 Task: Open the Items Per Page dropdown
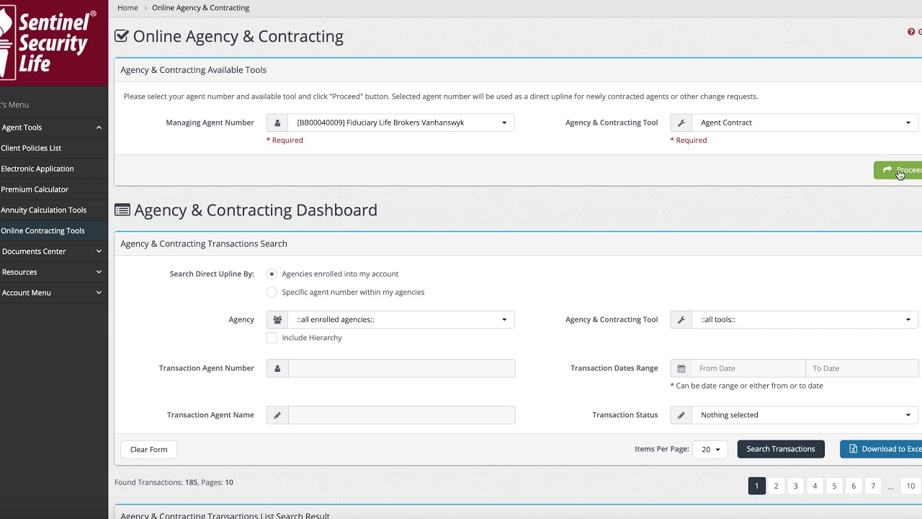[710, 449]
